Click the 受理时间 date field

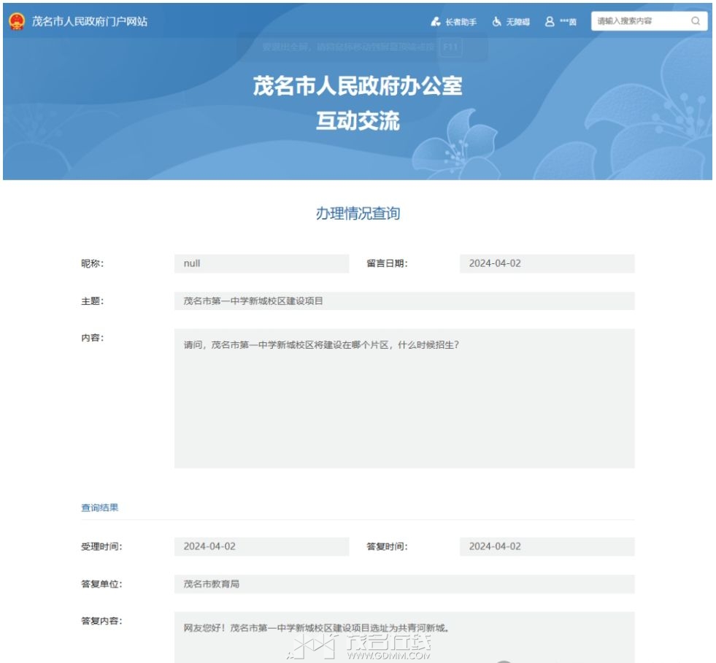pos(261,546)
